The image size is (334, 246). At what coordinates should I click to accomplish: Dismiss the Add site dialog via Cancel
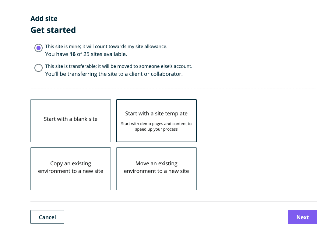pos(47,217)
